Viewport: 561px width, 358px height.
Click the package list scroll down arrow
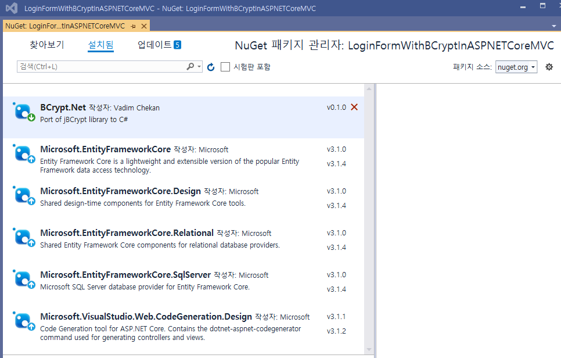(369, 349)
